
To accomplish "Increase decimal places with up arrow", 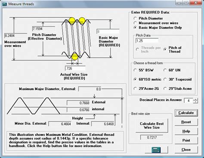I will (x=195, y=99).
